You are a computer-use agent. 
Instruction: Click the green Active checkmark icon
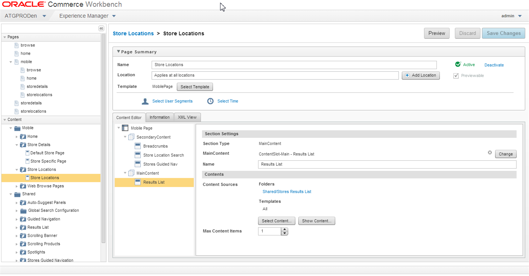click(x=458, y=65)
